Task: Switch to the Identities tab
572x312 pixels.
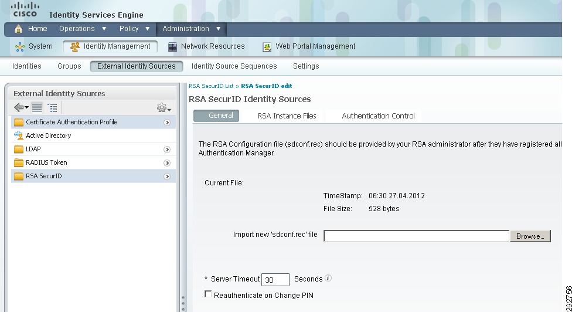Action: (26, 66)
